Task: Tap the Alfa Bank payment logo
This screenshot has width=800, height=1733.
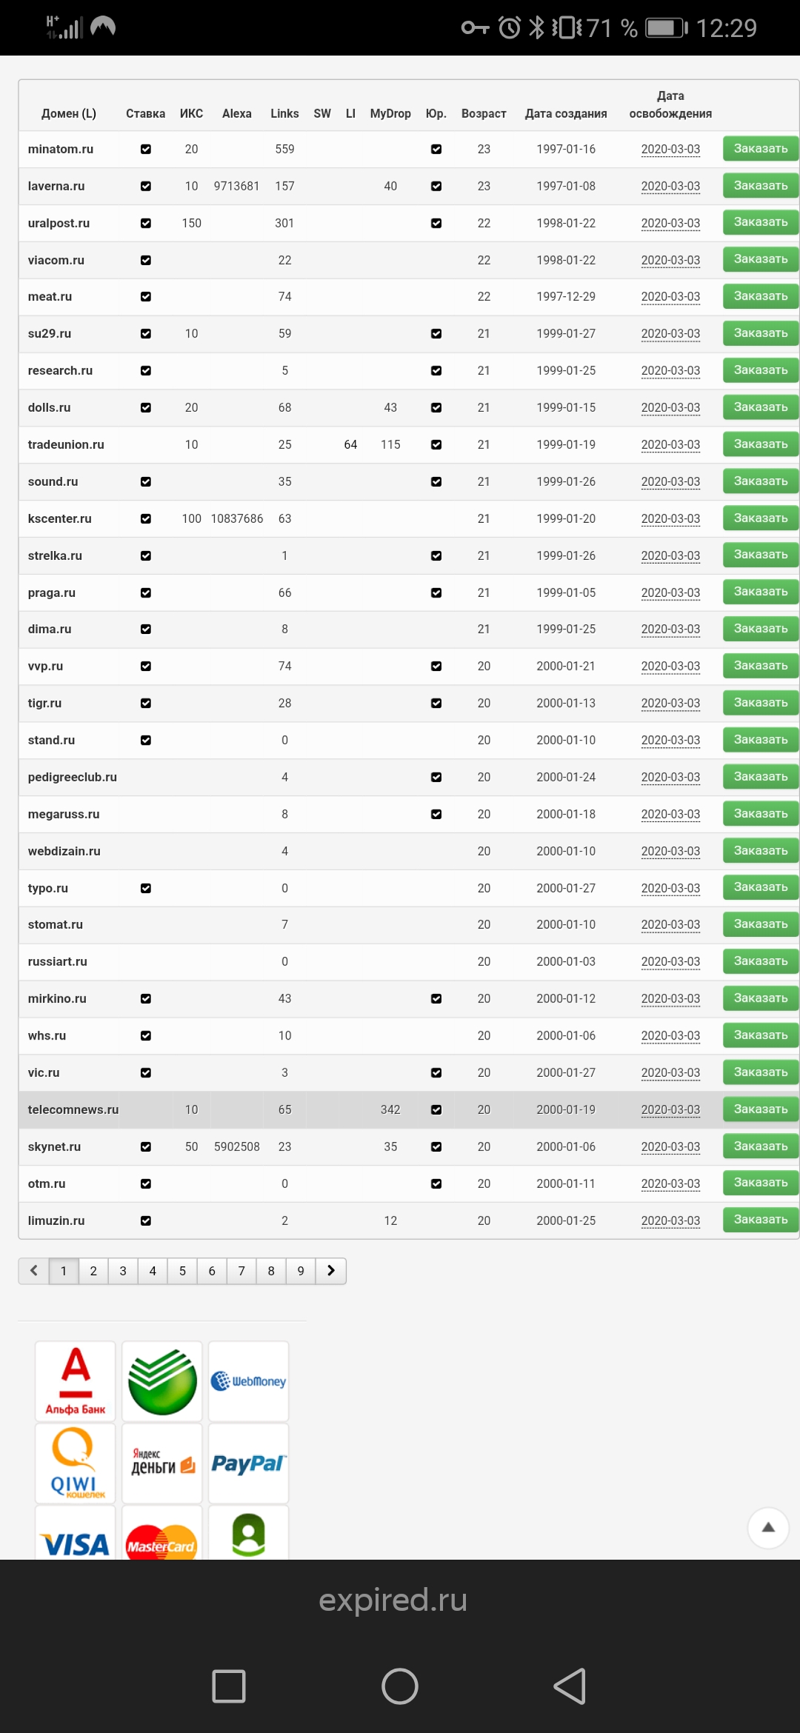Action: [76, 1380]
